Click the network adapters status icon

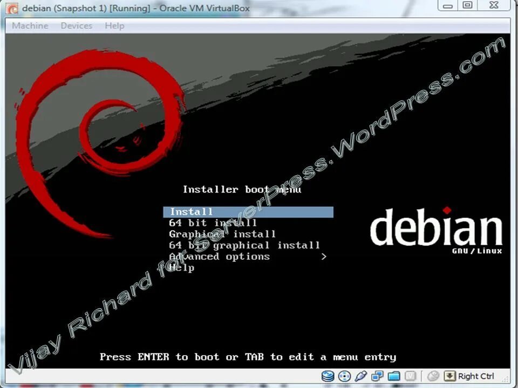377,376
